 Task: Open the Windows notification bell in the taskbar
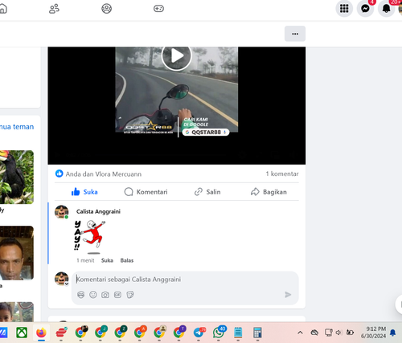click(x=392, y=333)
